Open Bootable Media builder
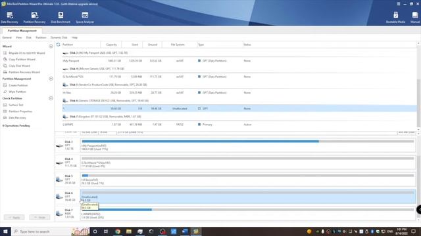This screenshot has width=421, height=236. [395, 18]
